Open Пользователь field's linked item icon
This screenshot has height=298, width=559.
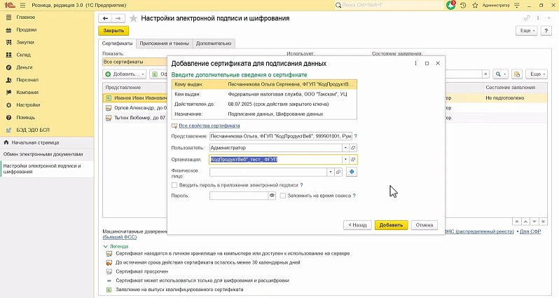coord(353,148)
